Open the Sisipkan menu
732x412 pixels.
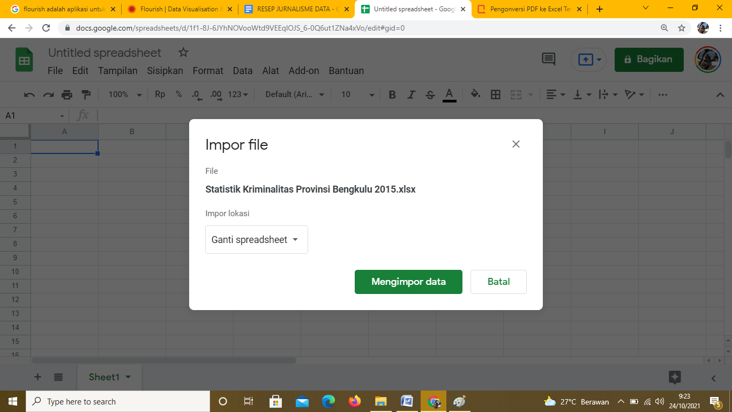tap(165, 71)
